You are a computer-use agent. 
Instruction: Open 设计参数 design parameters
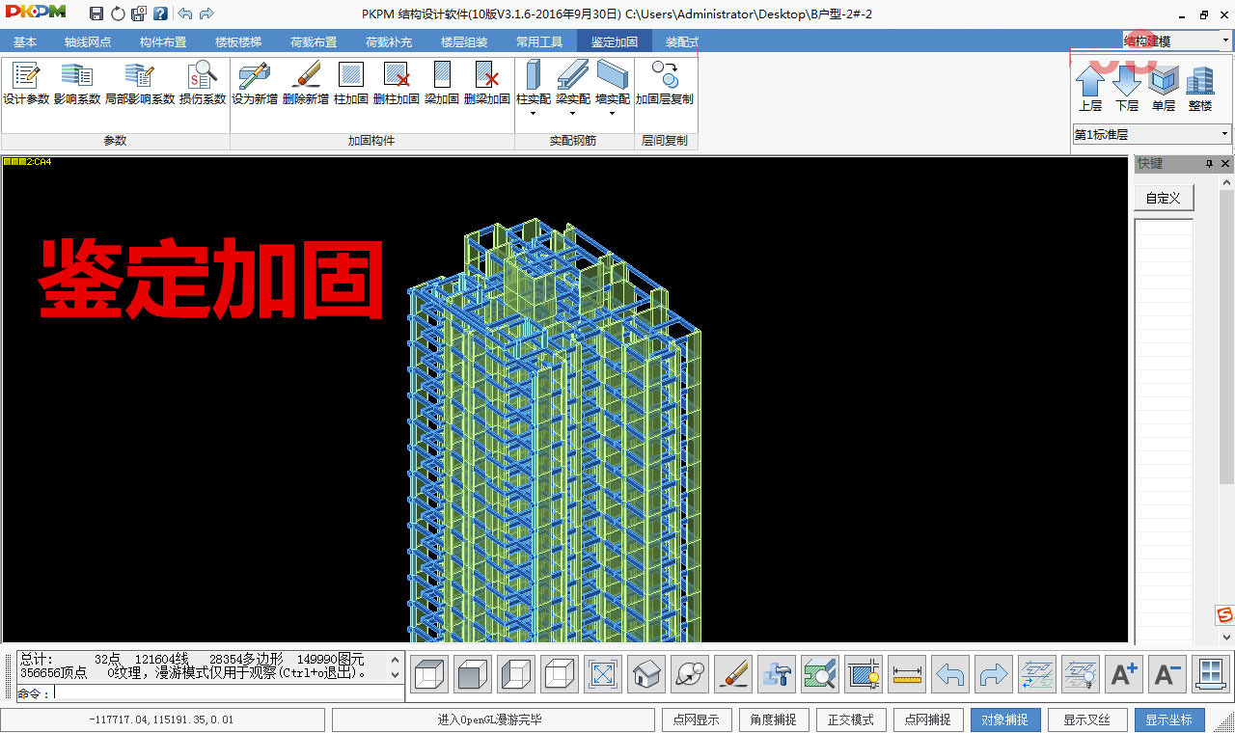point(26,83)
